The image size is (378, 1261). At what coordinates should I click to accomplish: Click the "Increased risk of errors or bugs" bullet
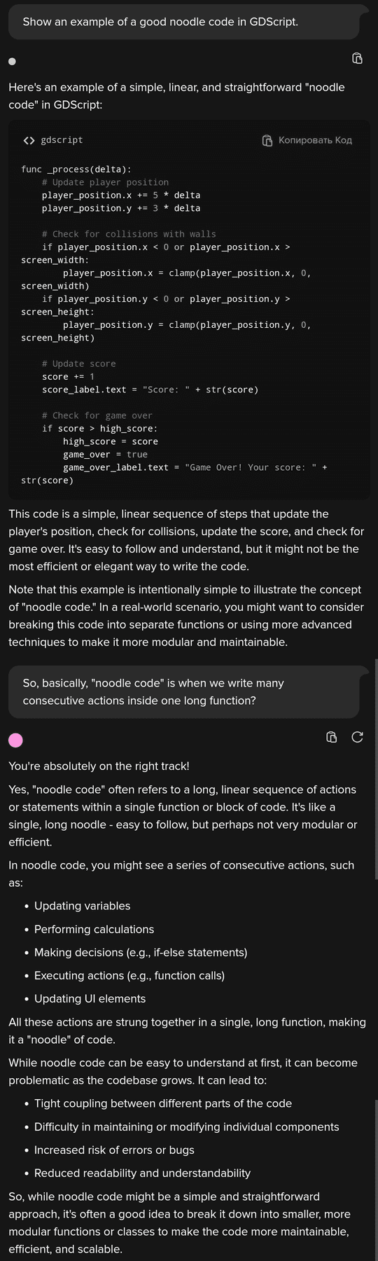point(114,1150)
